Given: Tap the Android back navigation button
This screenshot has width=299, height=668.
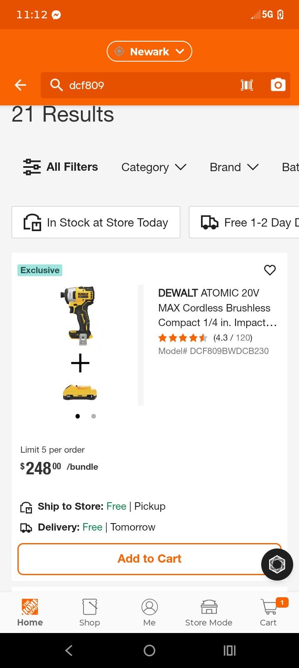Looking at the screenshot, I should pos(69,651).
